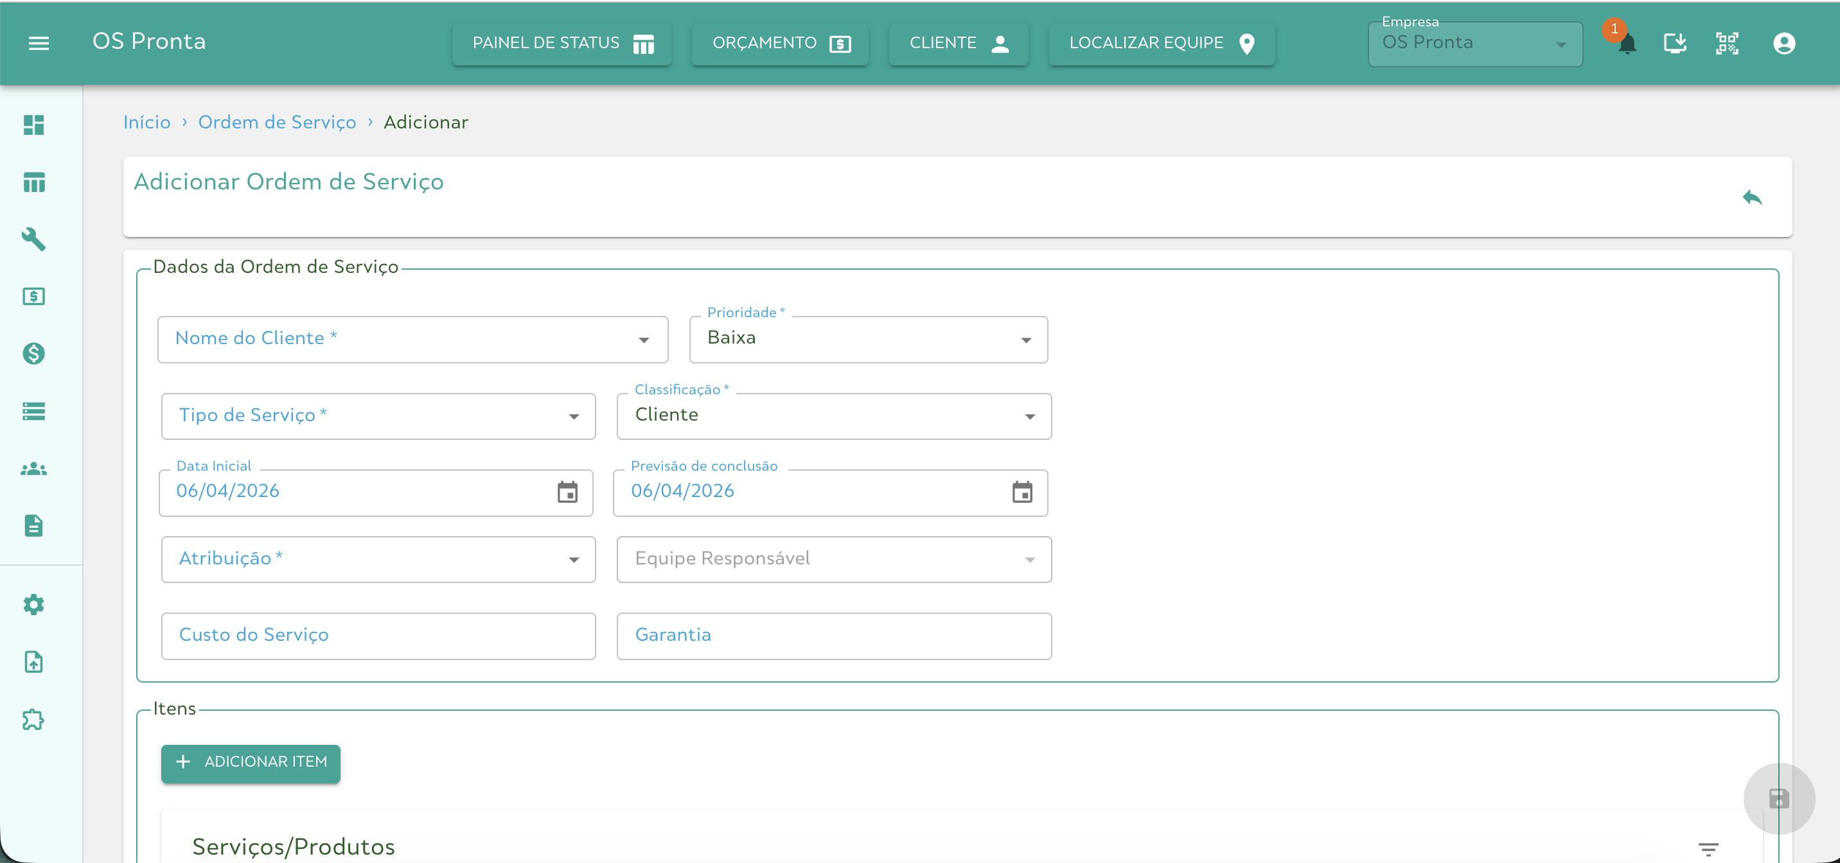The image size is (1840, 863).
Task: Expand the Tipo de Serviço dropdown
Action: click(378, 416)
